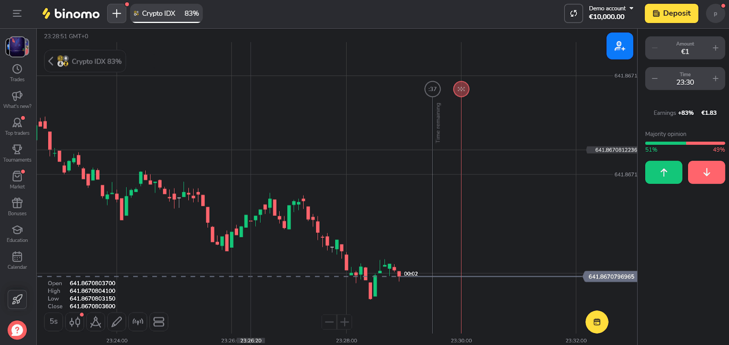
Task: Open Top traders section
Action: point(17,127)
